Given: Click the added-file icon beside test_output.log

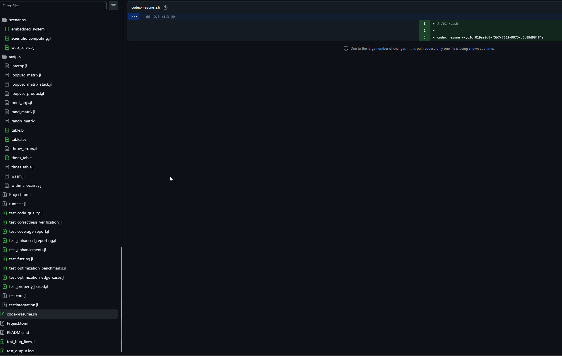Looking at the screenshot, I should pyautogui.click(x=2, y=351).
